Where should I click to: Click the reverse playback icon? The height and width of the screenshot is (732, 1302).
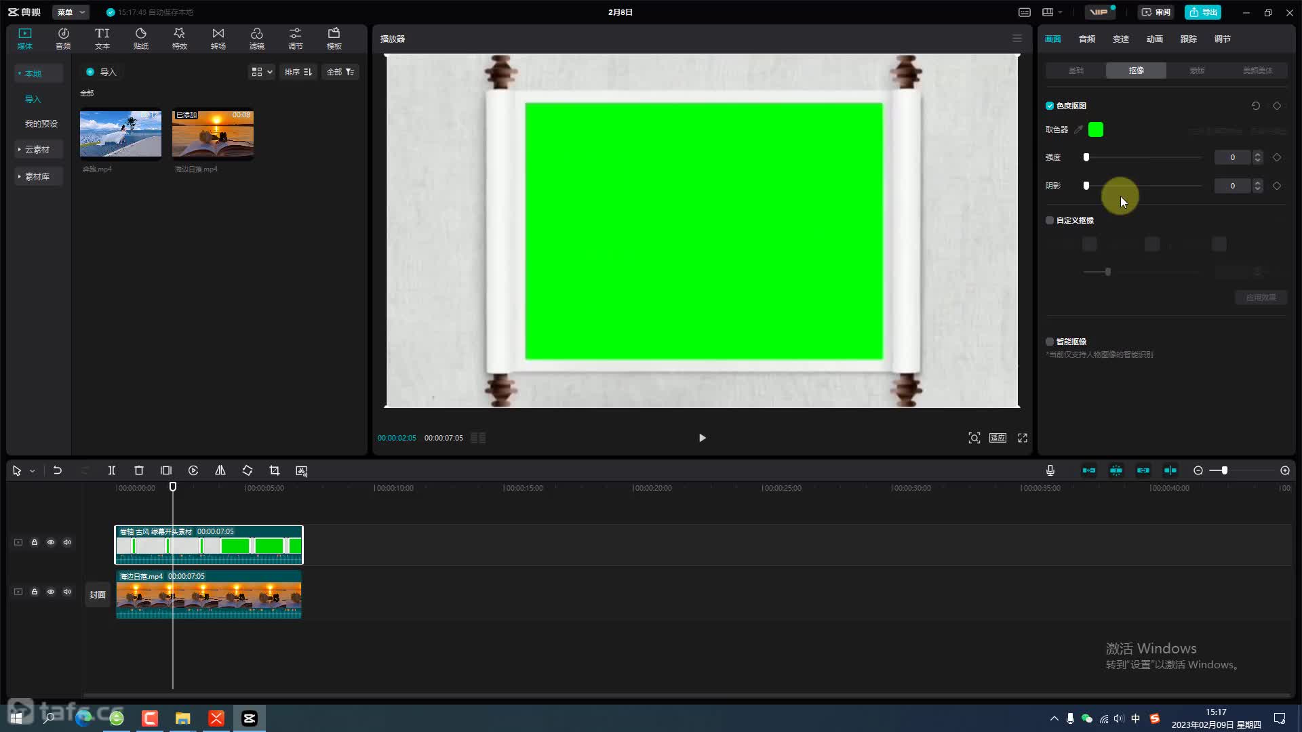(x=193, y=470)
